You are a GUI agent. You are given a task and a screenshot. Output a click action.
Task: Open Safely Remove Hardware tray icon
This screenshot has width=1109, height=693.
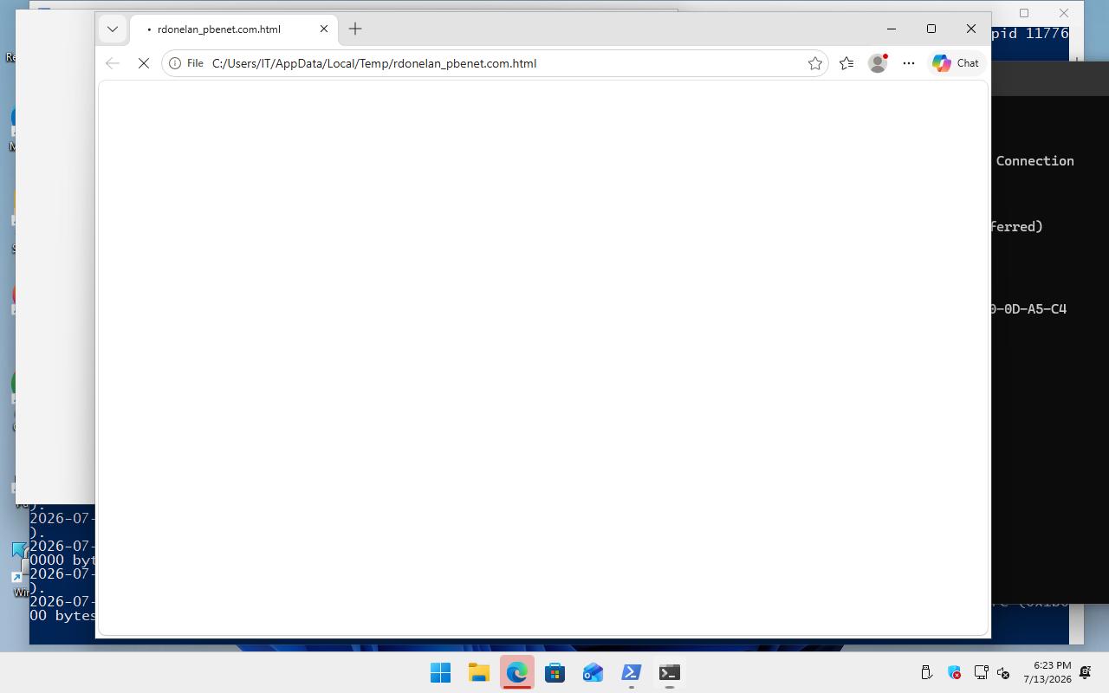[x=926, y=672]
